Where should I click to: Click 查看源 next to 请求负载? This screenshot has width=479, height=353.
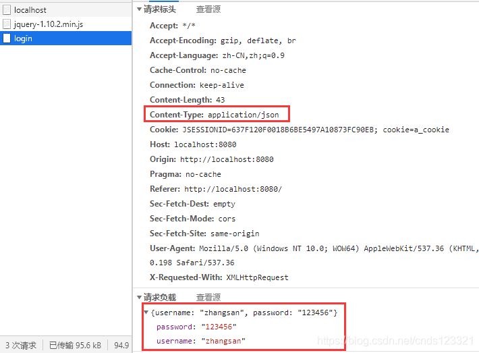(208, 297)
